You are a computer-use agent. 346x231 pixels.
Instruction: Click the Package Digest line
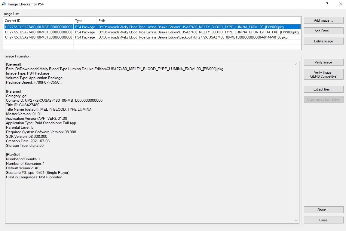point(34,82)
